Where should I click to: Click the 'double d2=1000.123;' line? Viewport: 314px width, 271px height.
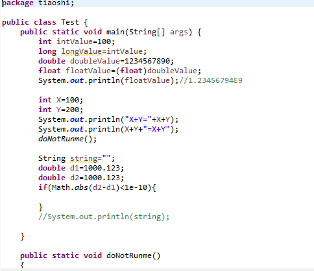(81, 178)
